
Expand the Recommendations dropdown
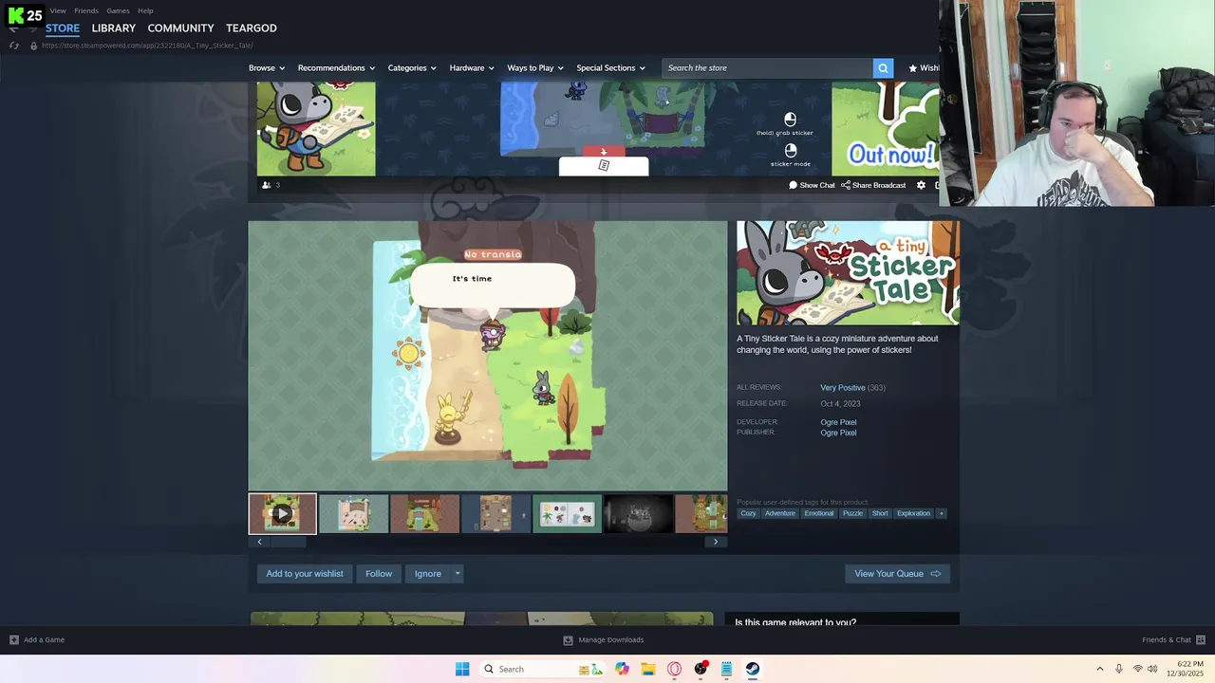pos(336,68)
